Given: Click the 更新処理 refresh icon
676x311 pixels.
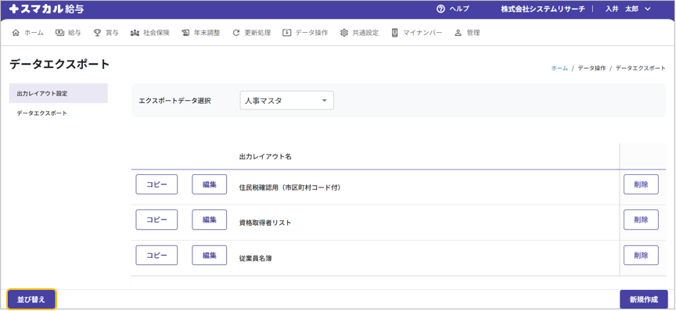Looking at the screenshot, I should tap(236, 33).
